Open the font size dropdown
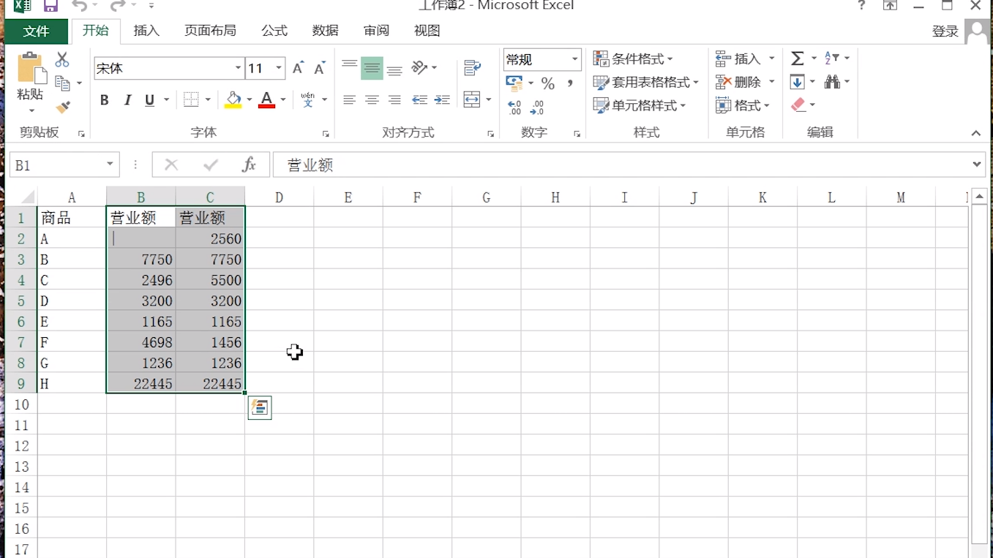The height and width of the screenshot is (558, 993). pos(277,67)
